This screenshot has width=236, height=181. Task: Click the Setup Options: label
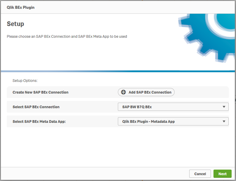coord(25,81)
